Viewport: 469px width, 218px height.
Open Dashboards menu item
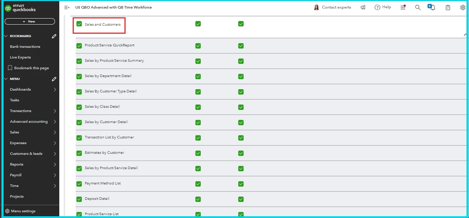[20, 90]
